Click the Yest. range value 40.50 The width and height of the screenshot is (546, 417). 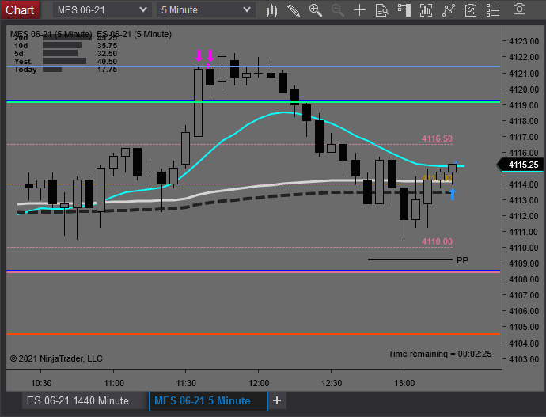tap(108, 62)
